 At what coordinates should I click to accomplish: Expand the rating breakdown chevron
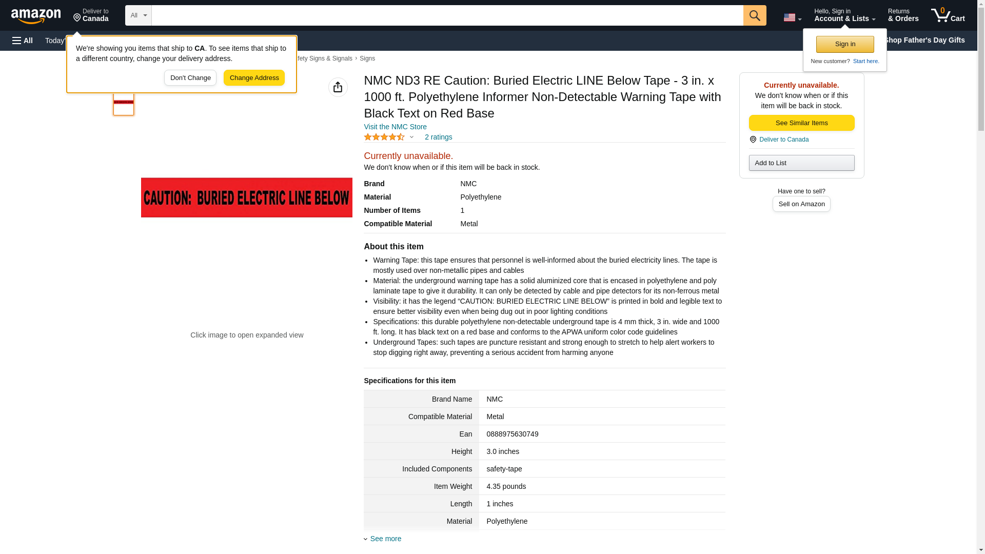[x=411, y=137]
